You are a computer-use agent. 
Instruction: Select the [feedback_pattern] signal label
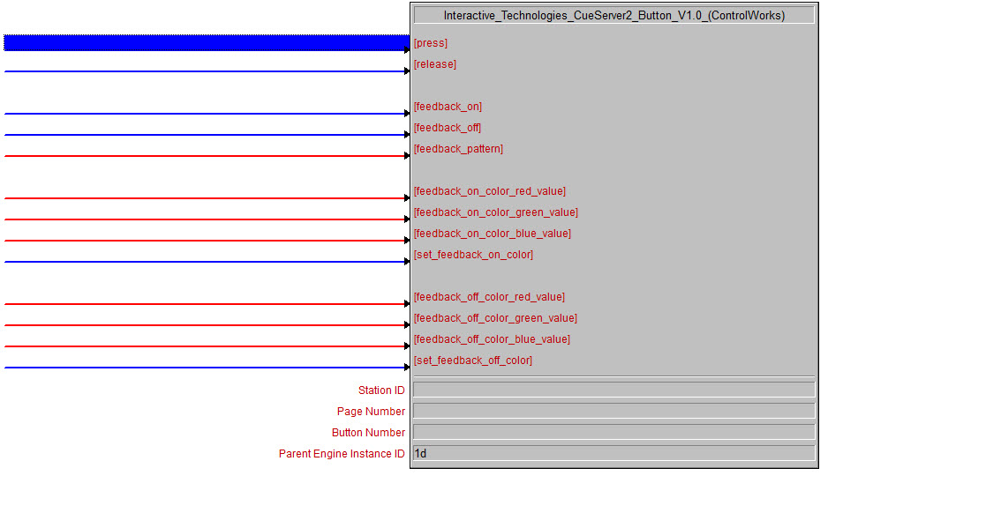click(x=458, y=149)
